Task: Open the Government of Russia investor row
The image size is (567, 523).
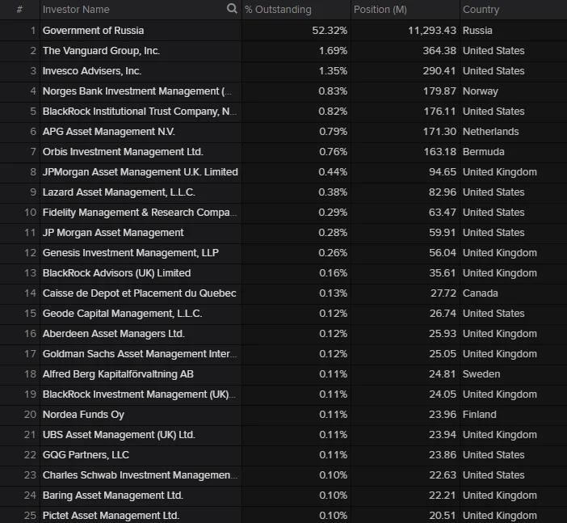Action: point(93,31)
